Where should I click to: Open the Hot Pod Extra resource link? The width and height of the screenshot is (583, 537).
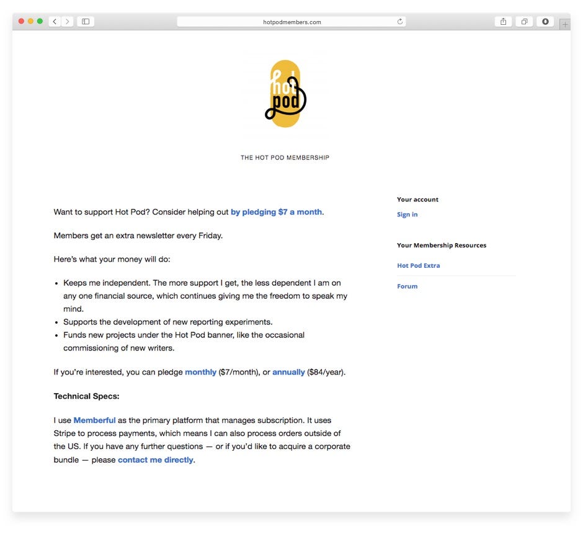(x=418, y=265)
